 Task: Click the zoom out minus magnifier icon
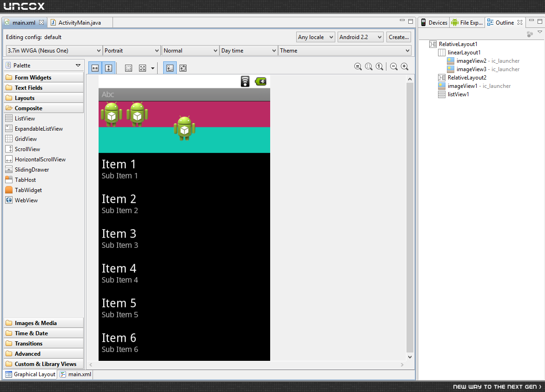tap(394, 66)
